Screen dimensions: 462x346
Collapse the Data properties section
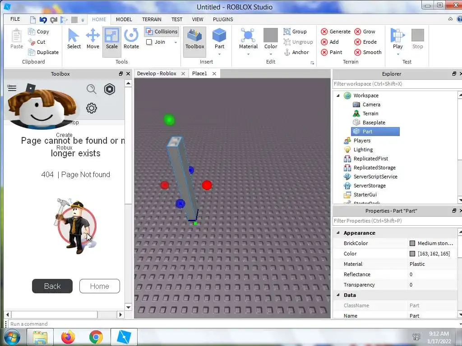pos(338,295)
